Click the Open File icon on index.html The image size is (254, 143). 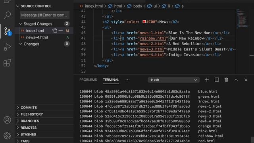[x=55, y=31]
